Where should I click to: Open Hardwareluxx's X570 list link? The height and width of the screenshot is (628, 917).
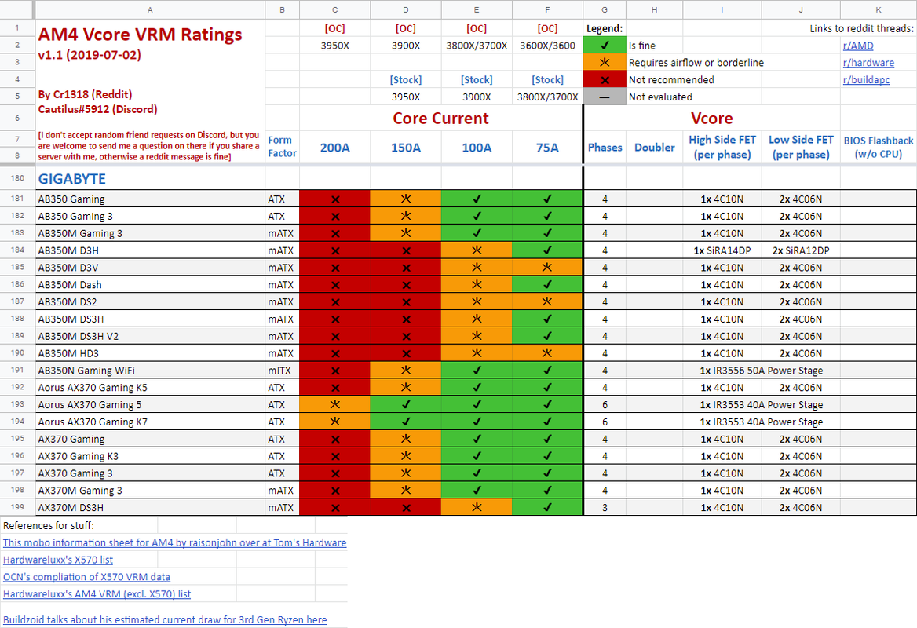58,560
